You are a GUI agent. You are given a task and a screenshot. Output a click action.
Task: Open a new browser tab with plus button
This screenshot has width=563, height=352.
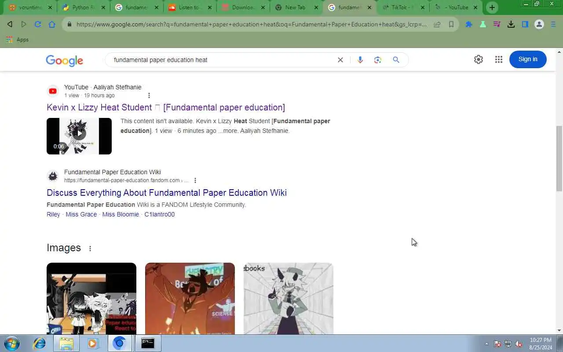pos(492,7)
